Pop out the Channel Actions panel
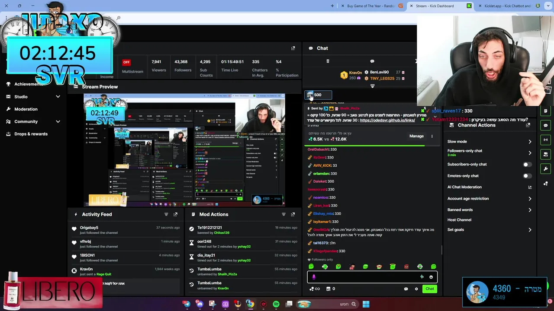Viewport: 554px width, 311px height. pos(528,125)
